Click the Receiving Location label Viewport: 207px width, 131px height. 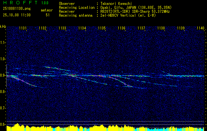tap(77, 8)
